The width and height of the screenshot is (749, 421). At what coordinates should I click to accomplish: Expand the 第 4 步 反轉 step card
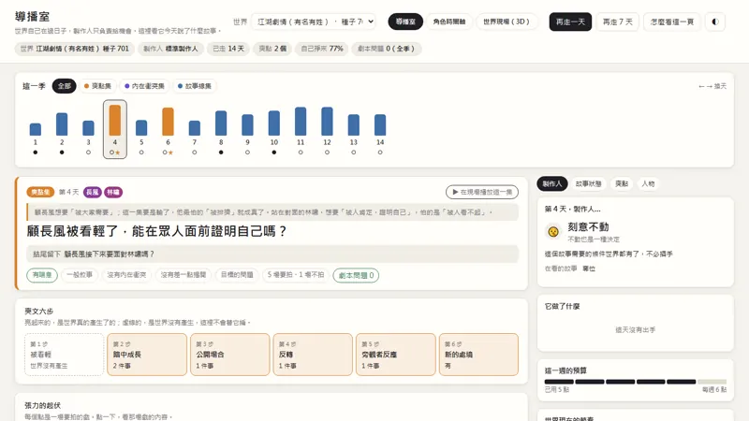point(313,355)
